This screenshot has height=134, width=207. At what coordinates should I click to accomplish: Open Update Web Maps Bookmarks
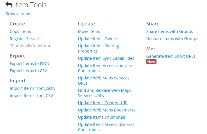tap(107, 110)
